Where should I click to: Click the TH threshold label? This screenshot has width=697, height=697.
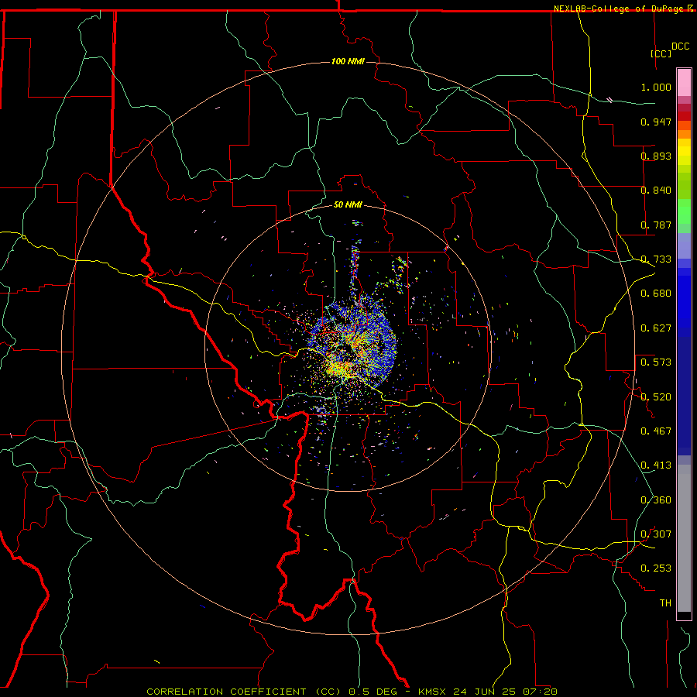click(x=665, y=603)
